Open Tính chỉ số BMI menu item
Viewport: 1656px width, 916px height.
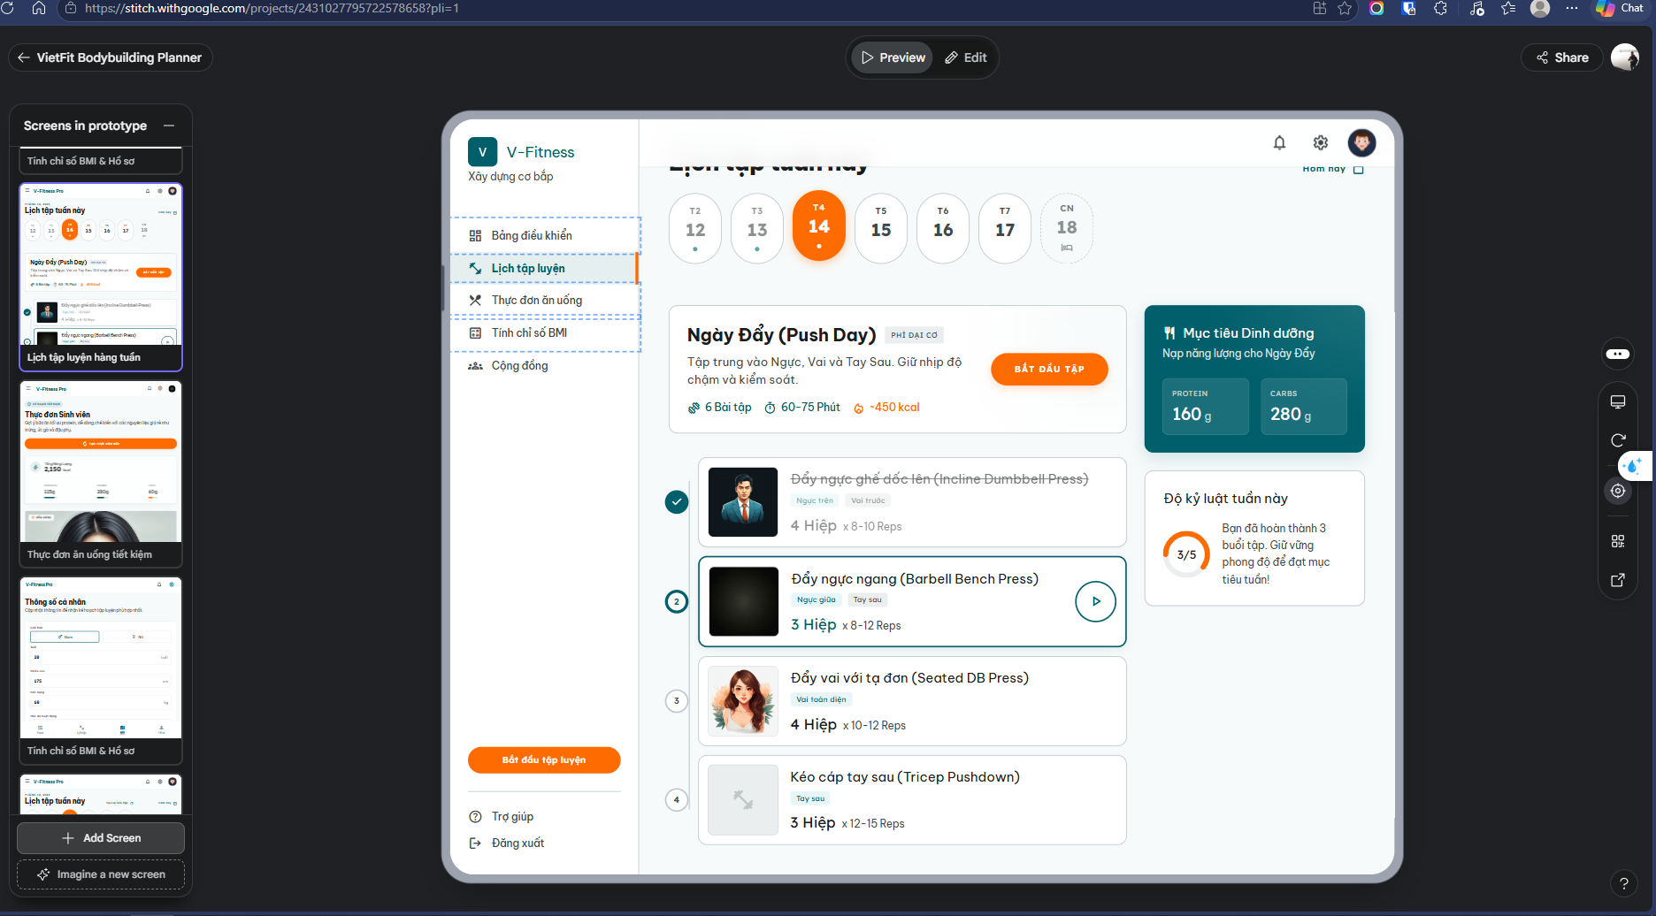[545, 333]
